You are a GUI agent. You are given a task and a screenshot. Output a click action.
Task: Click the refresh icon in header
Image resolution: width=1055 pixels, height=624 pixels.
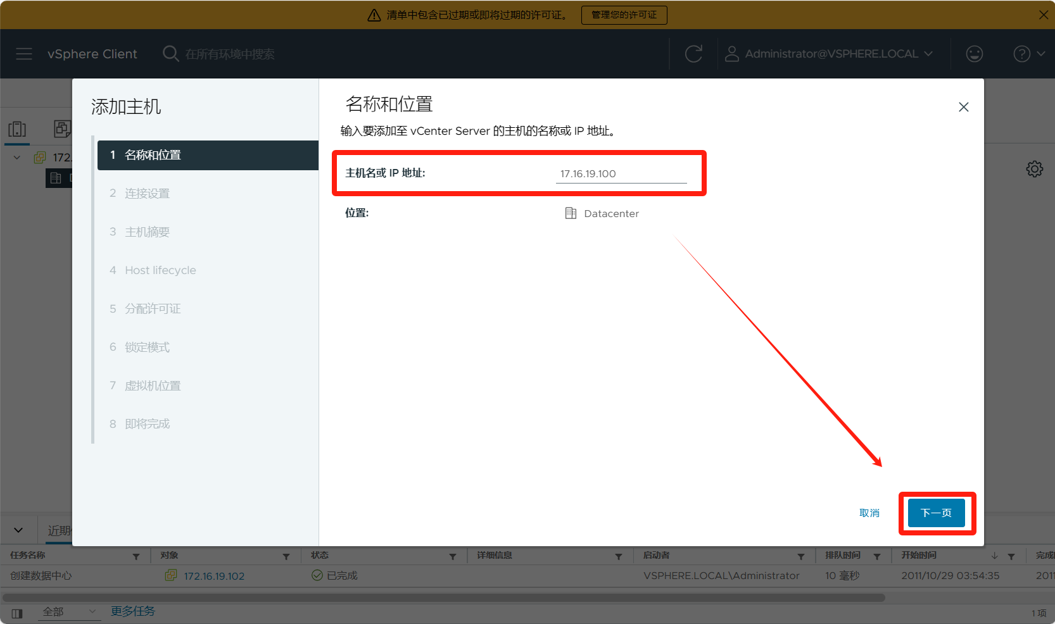pyautogui.click(x=693, y=54)
